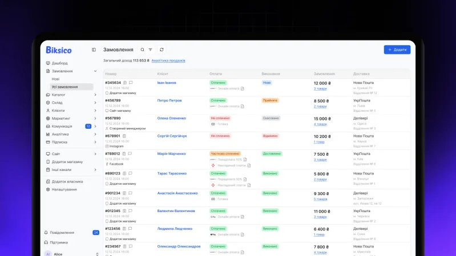Viewport: 456px width, 256px height.
Task: Expand Інші канали section
Action: coord(95,170)
